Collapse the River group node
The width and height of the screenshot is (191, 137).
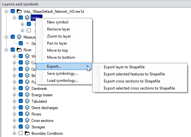point(6,50)
